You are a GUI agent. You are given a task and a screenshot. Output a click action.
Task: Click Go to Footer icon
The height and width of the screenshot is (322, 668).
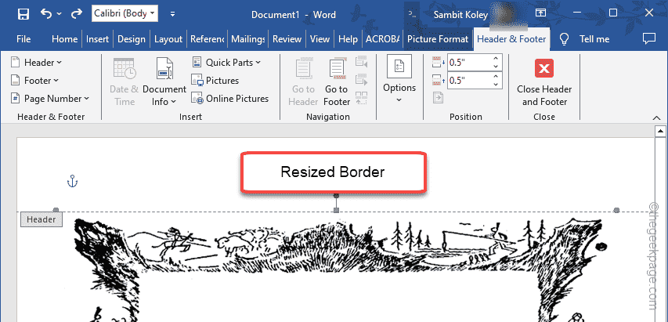pyautogui.click(x=337, y=81)
